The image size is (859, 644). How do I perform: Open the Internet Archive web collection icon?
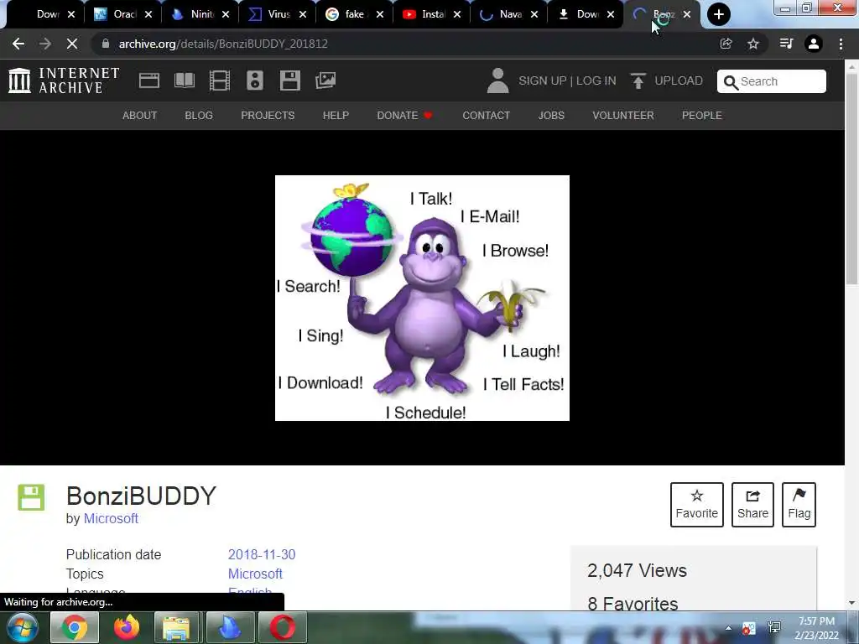149,80
